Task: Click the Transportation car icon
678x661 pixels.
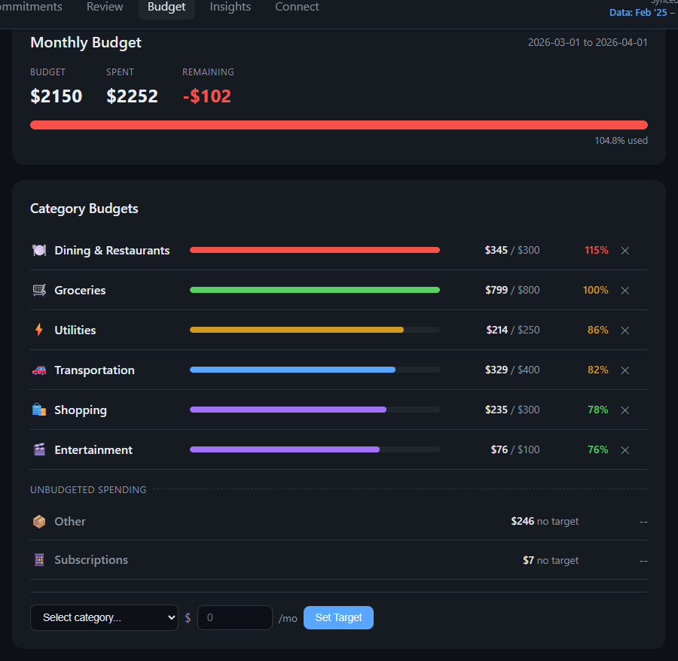Action: (38, 370)
